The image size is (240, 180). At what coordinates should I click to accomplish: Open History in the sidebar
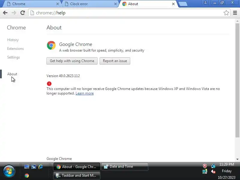tap(13, 40)
